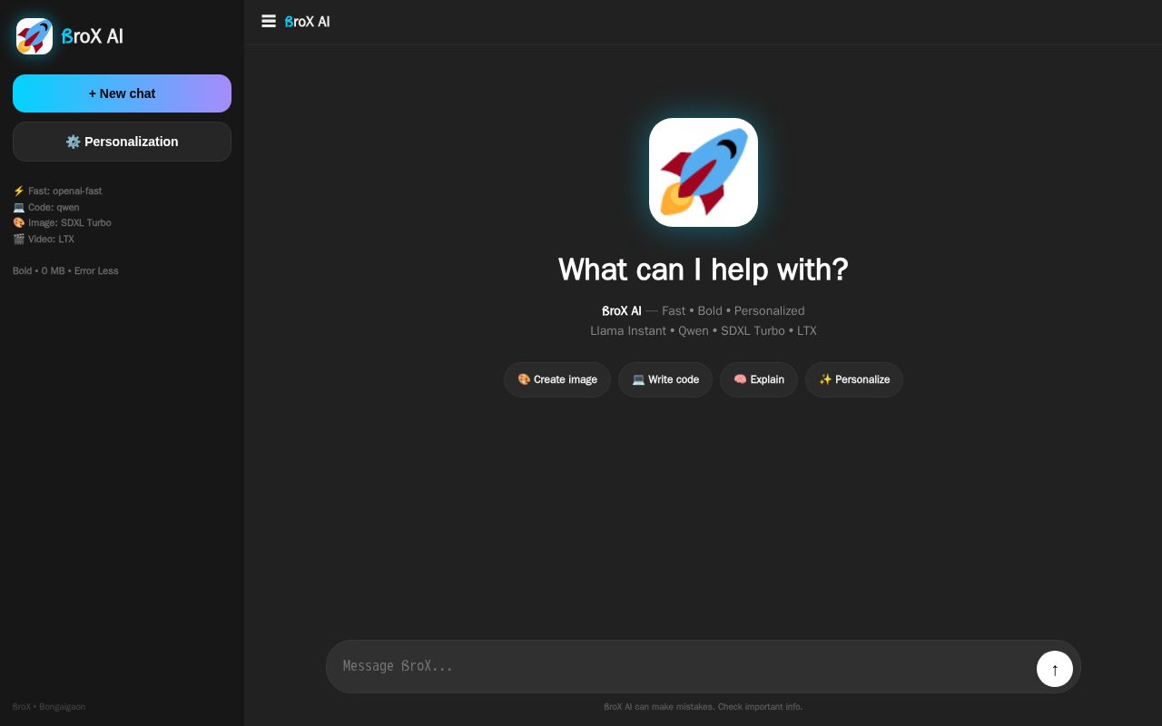The width and height of the screenshot is (1162, 726).
Task: Select the Explain suggestion chip
Action: [x=759, y=379]
